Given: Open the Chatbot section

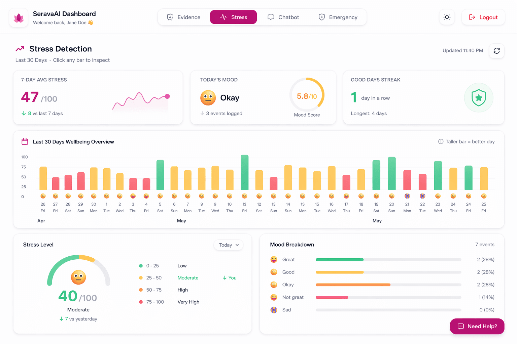Looking at the screenshot, I should [x=283, y=17].
